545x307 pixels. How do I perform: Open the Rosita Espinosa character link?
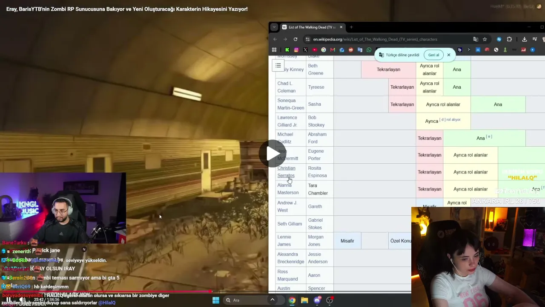317,172
